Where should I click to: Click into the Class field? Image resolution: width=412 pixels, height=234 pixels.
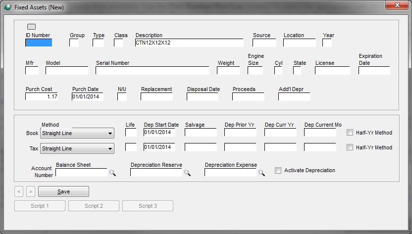[118, 43]
